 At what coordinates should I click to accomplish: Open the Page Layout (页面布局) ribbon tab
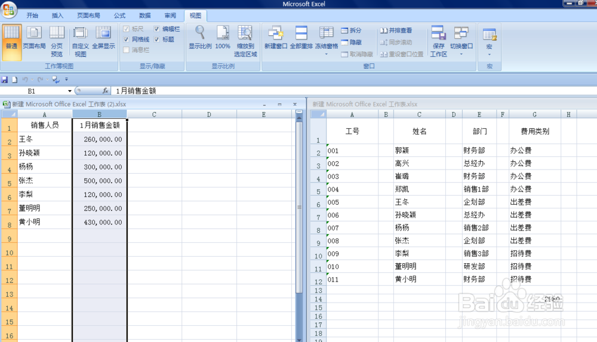pyautogui.click(x=88, y=16)
